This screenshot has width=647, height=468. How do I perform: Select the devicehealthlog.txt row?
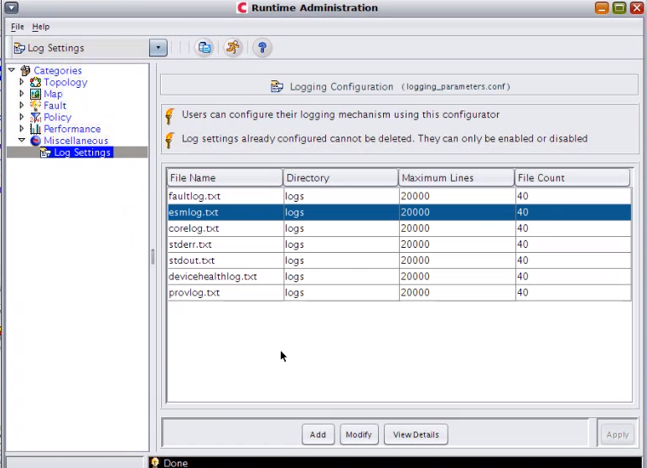(399, 276)
